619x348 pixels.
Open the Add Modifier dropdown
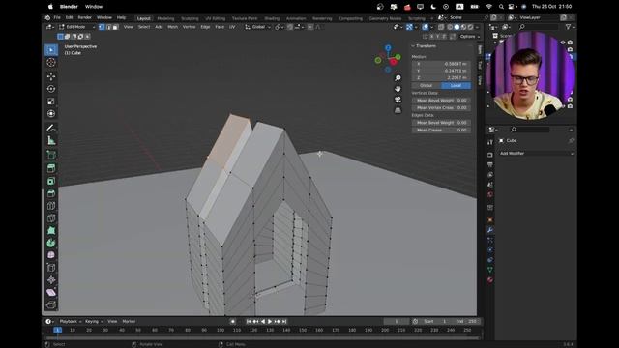pos(536,153)
